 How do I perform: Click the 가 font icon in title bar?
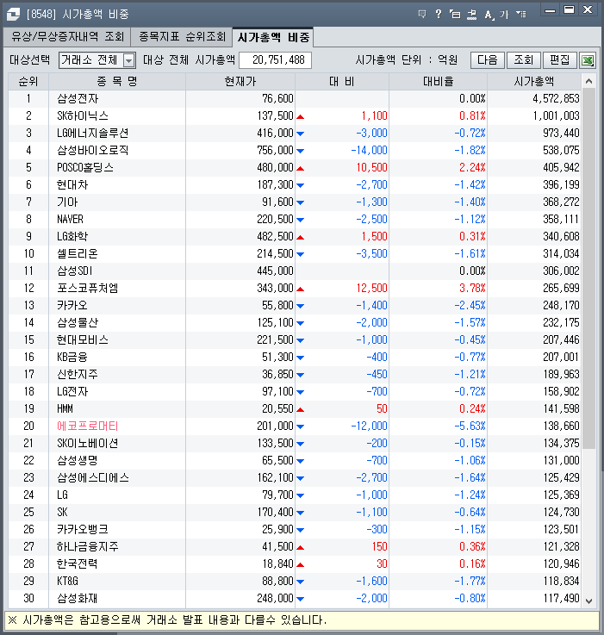tap(504, 15)
